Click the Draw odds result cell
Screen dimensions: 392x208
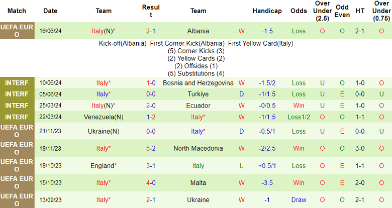(x=299, y=200)
